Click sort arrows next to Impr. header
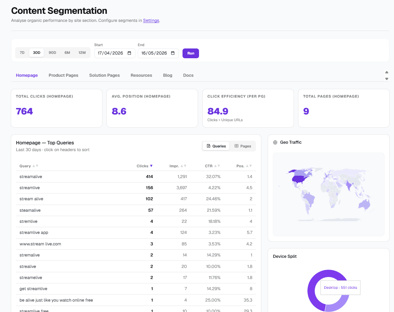The height and width of the screenshot is (312, 394). pos(184,166)
